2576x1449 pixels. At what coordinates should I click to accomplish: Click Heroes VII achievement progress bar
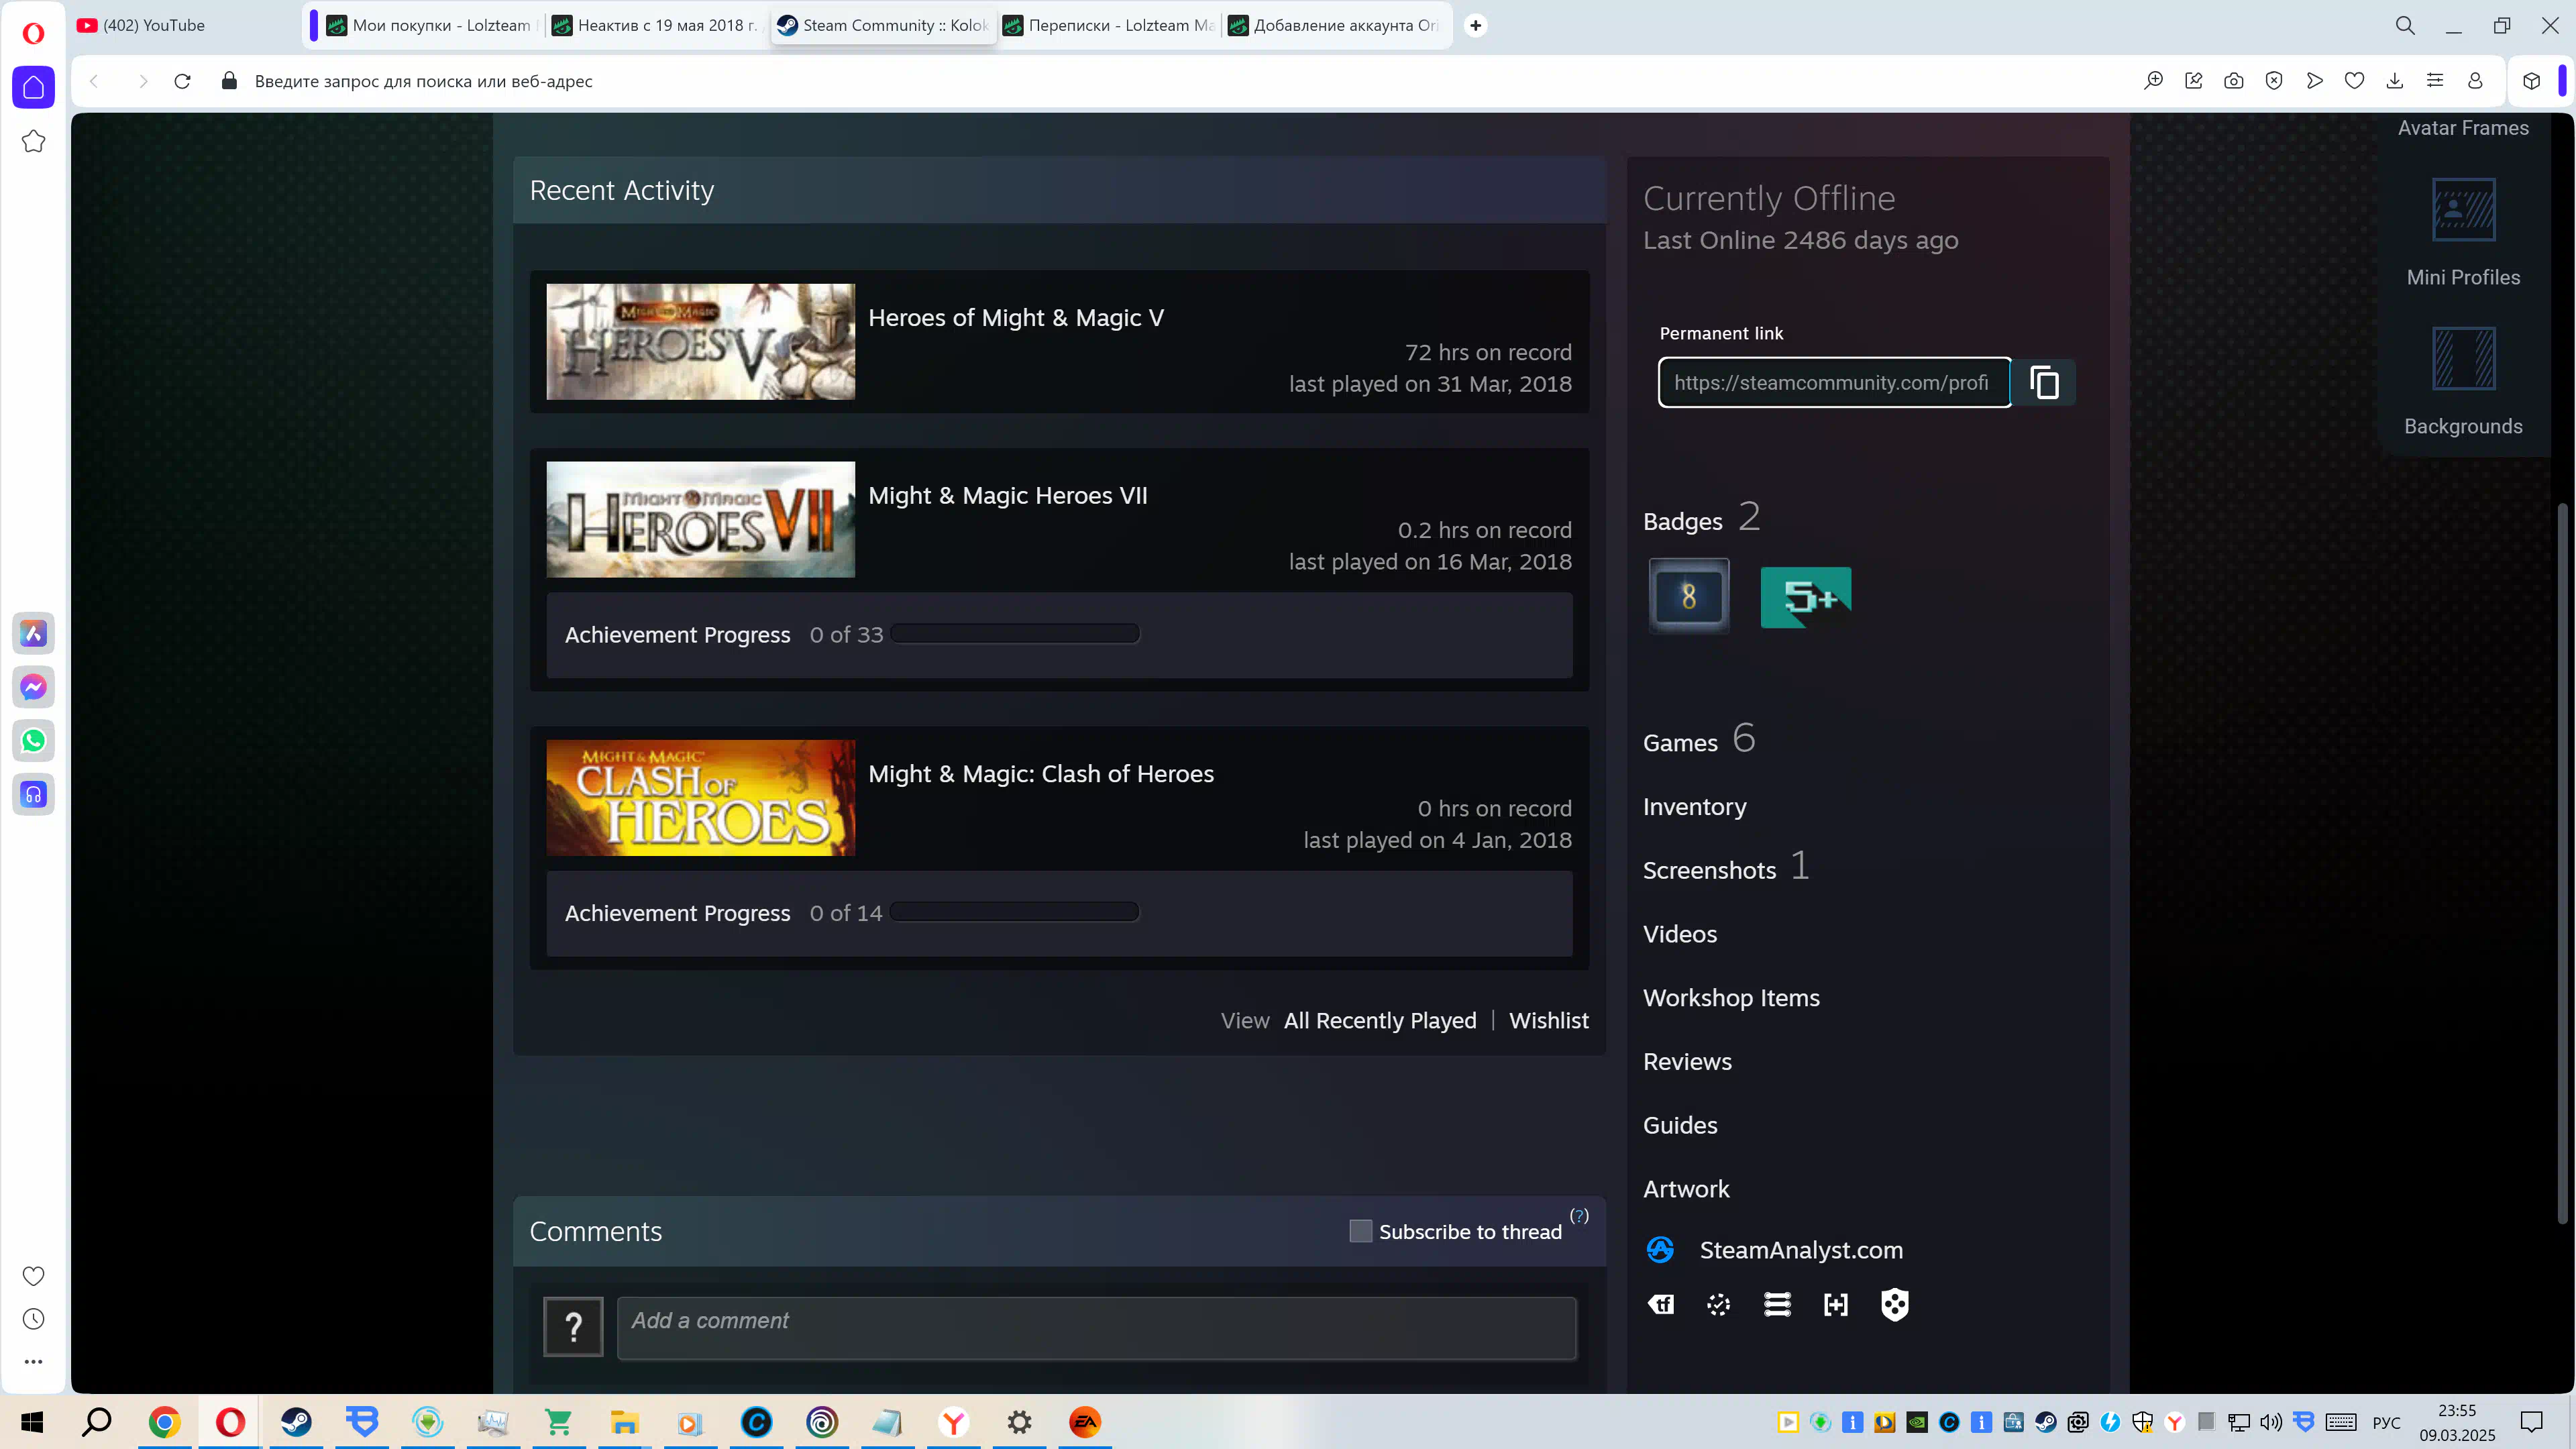[1015, 634]
